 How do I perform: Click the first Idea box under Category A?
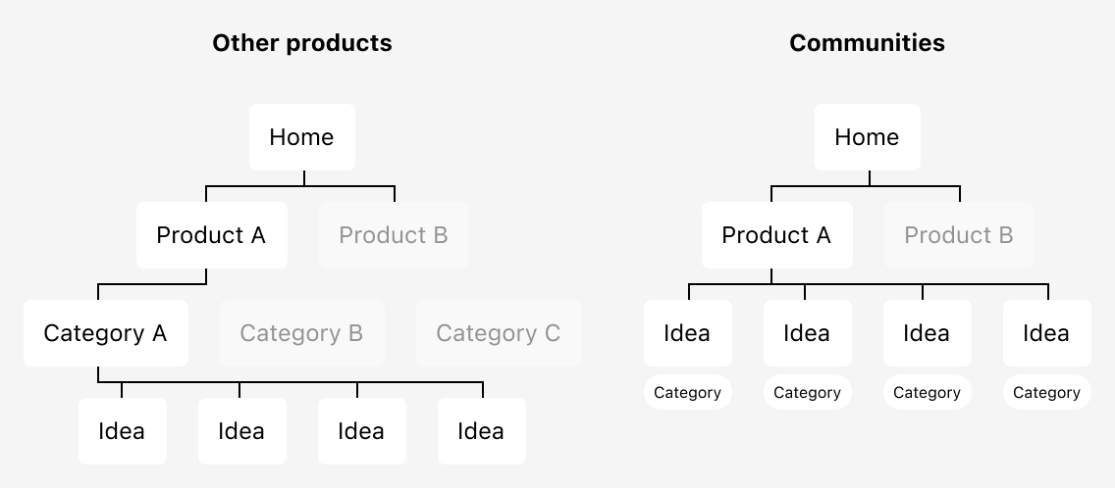[x=123, y=431]
